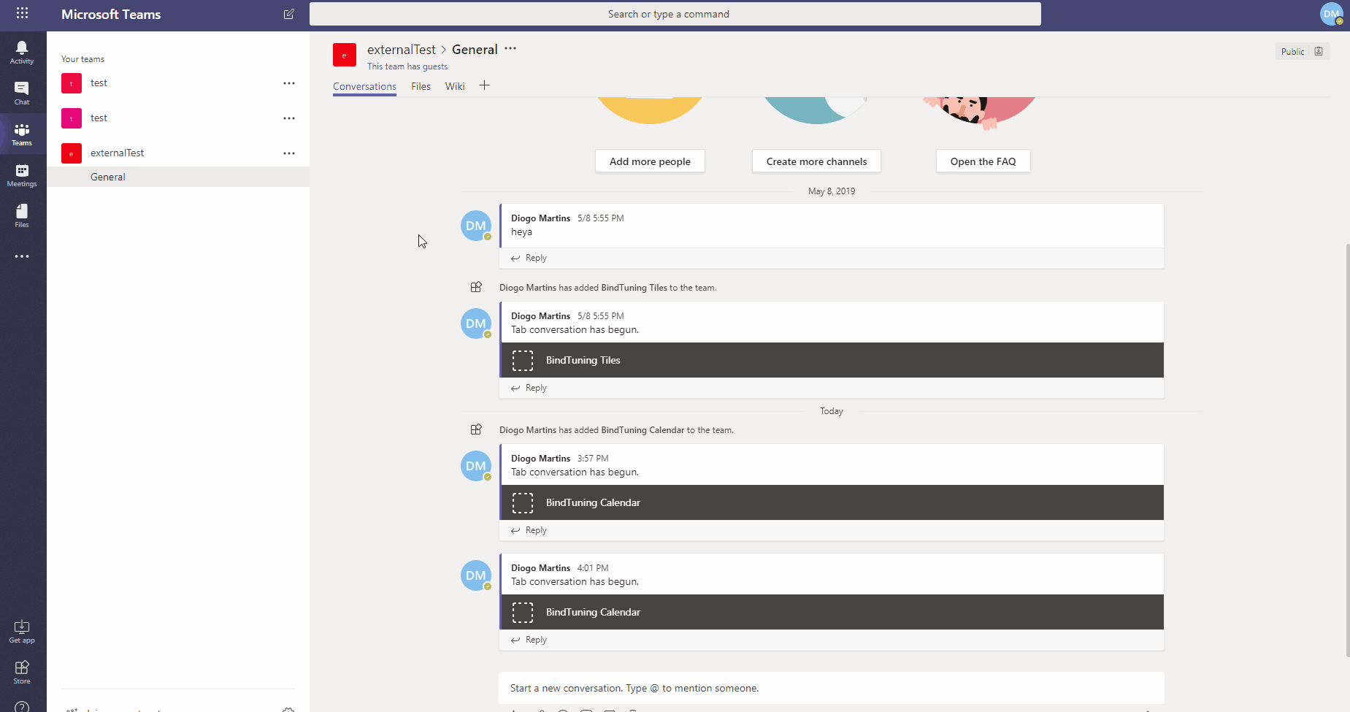Open the Store
Screen dimensions: 1350x712
click(22, 673)
